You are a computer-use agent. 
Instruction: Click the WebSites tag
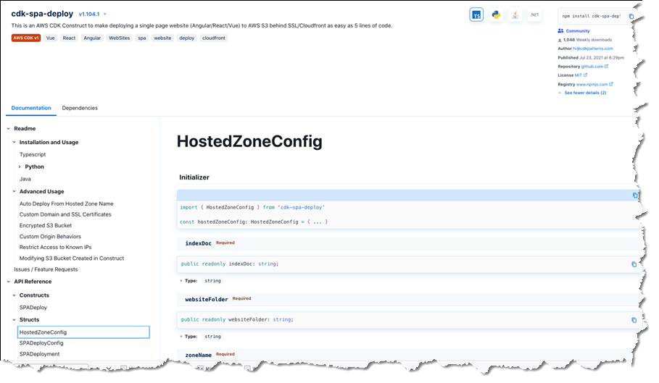[x=120, y=38]
